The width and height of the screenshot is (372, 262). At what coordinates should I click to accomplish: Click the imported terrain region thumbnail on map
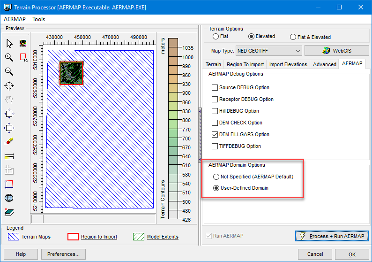coord(71,73)
